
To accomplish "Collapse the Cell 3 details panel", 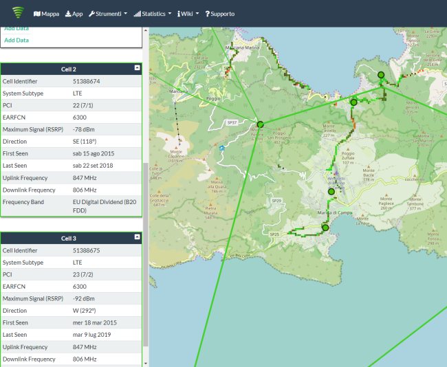I will 137,237.
